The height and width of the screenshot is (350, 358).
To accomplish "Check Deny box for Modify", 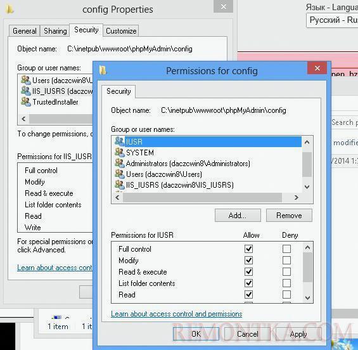I will (x=286, y=260).
